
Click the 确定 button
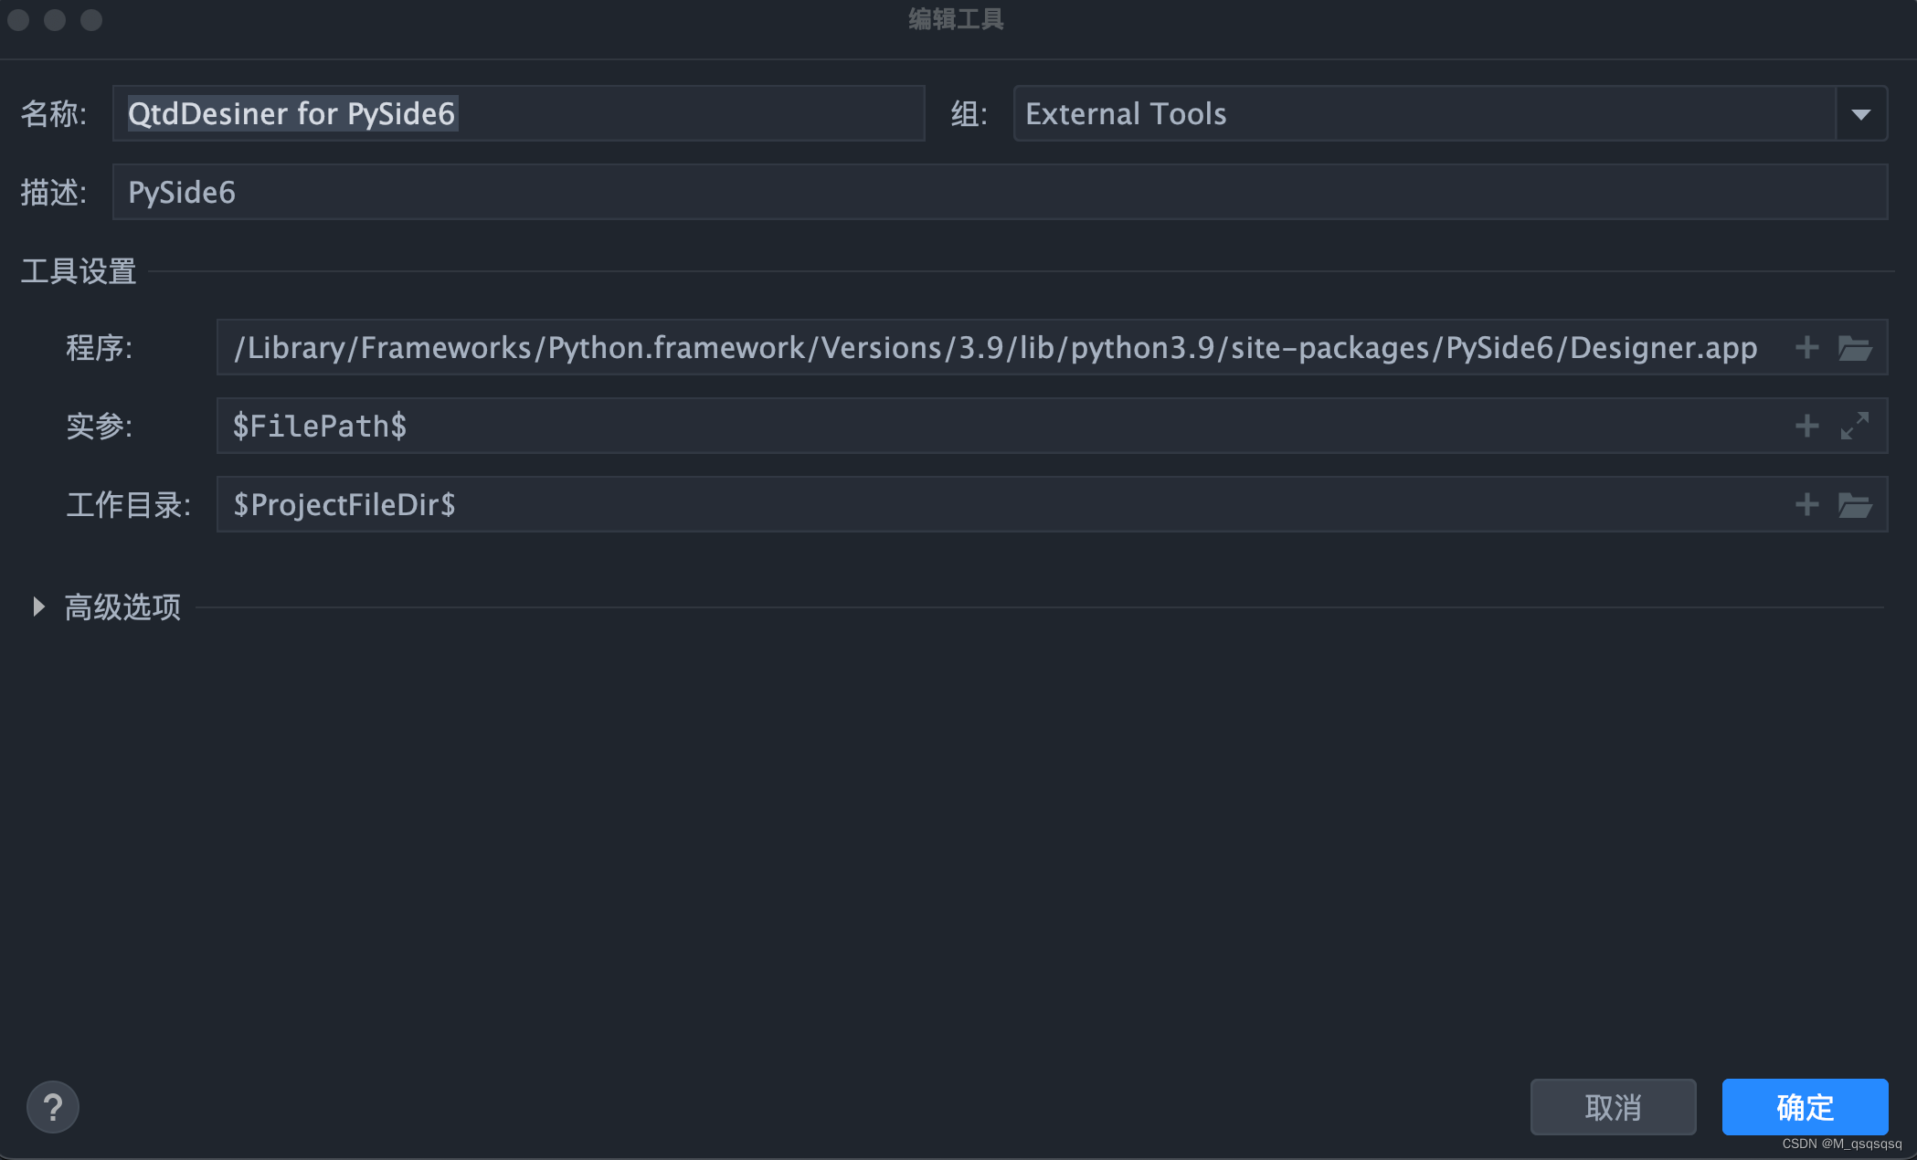(x=1805, y=1107)
